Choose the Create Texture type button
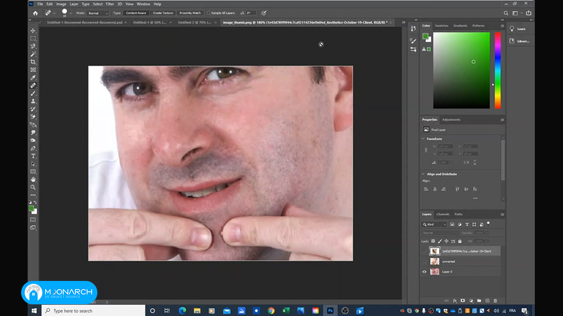The image size is (563, 316). point(162,13)
